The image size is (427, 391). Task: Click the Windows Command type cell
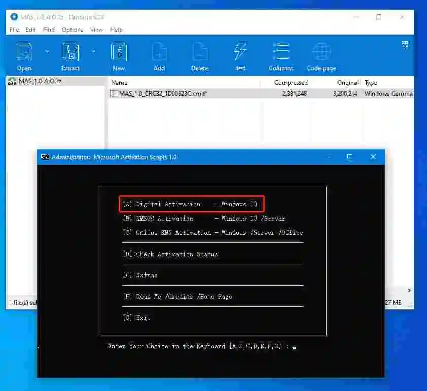pos(388,94)
